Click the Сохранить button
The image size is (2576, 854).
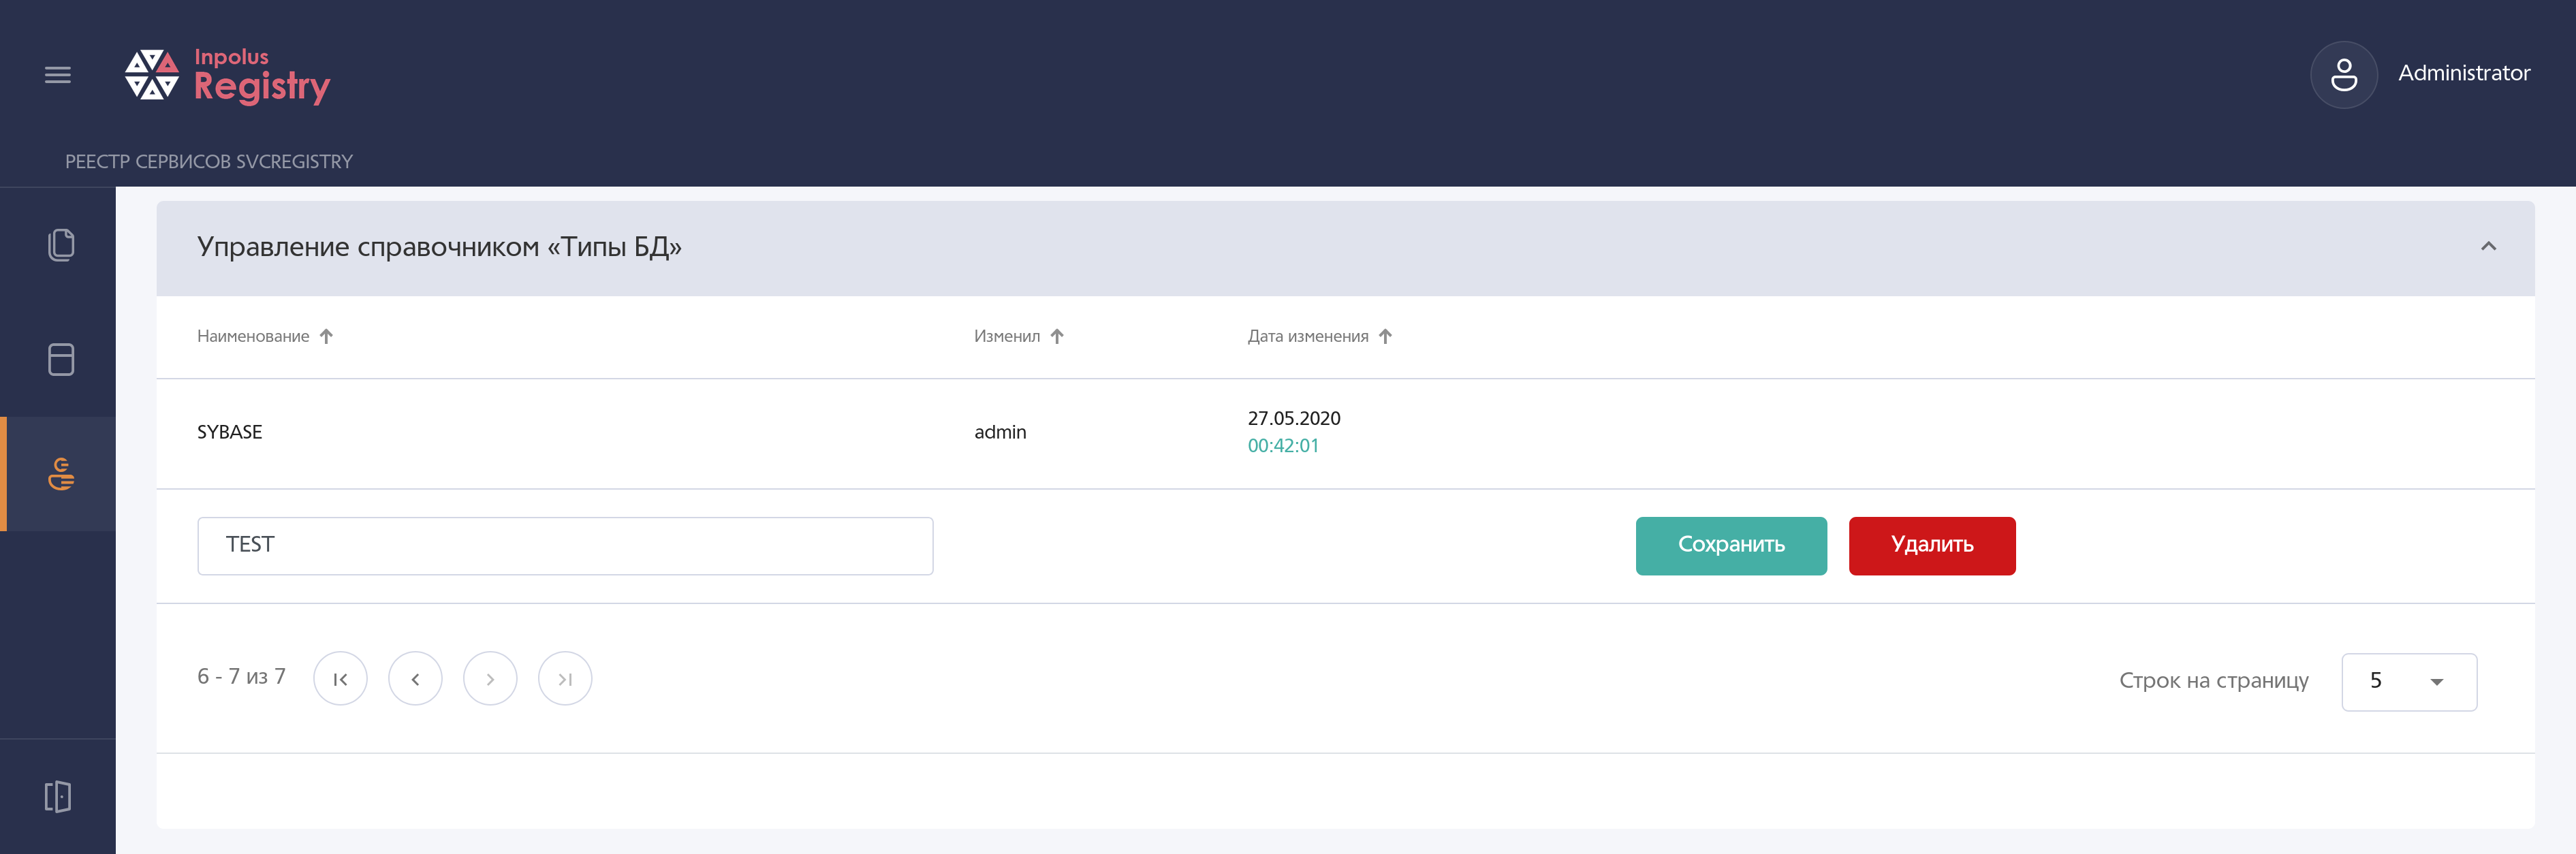1731,546
